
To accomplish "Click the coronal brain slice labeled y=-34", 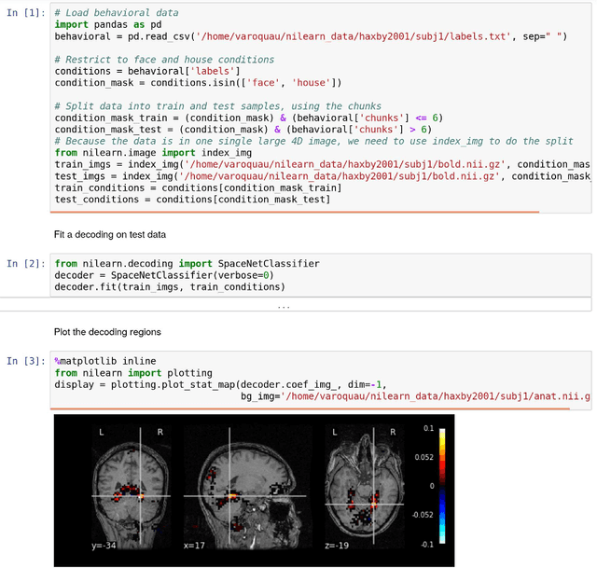I will 139,490.
